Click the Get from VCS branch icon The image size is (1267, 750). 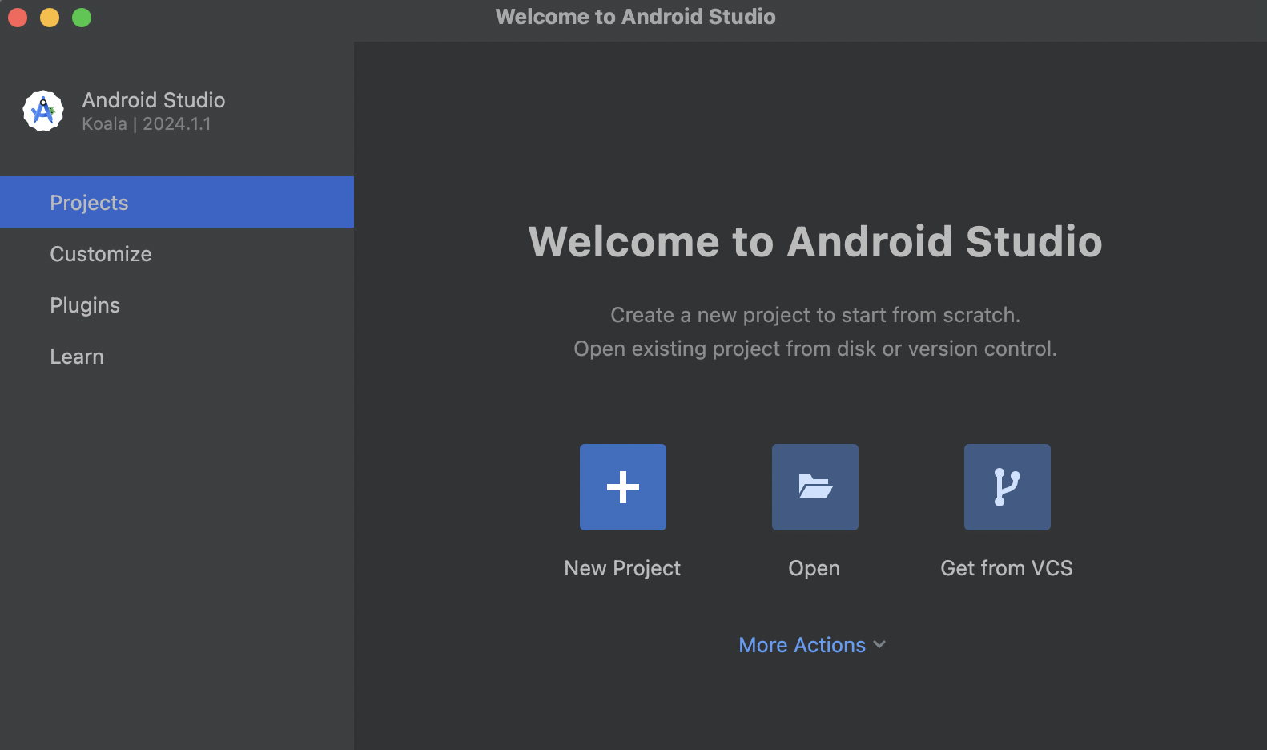click(x=1008, y=487)
